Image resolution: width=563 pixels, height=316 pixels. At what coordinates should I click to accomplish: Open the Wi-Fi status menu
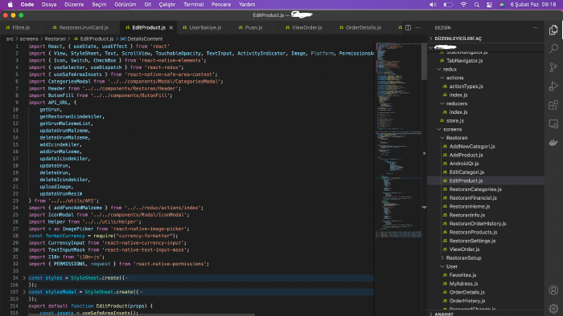coord(463,5)
